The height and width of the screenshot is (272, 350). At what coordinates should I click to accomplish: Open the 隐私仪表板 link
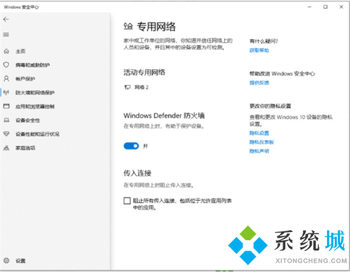coord(262,142)
